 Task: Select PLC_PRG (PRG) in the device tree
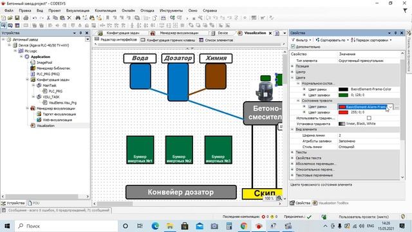coord(48,74)
